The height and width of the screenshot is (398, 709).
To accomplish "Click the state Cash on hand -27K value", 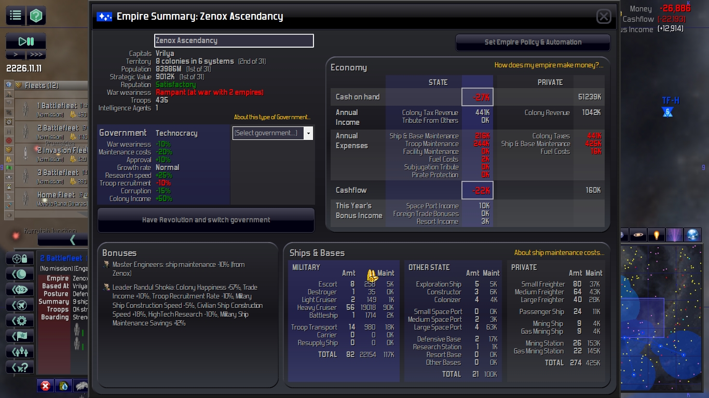I will [x=478, y=97].
